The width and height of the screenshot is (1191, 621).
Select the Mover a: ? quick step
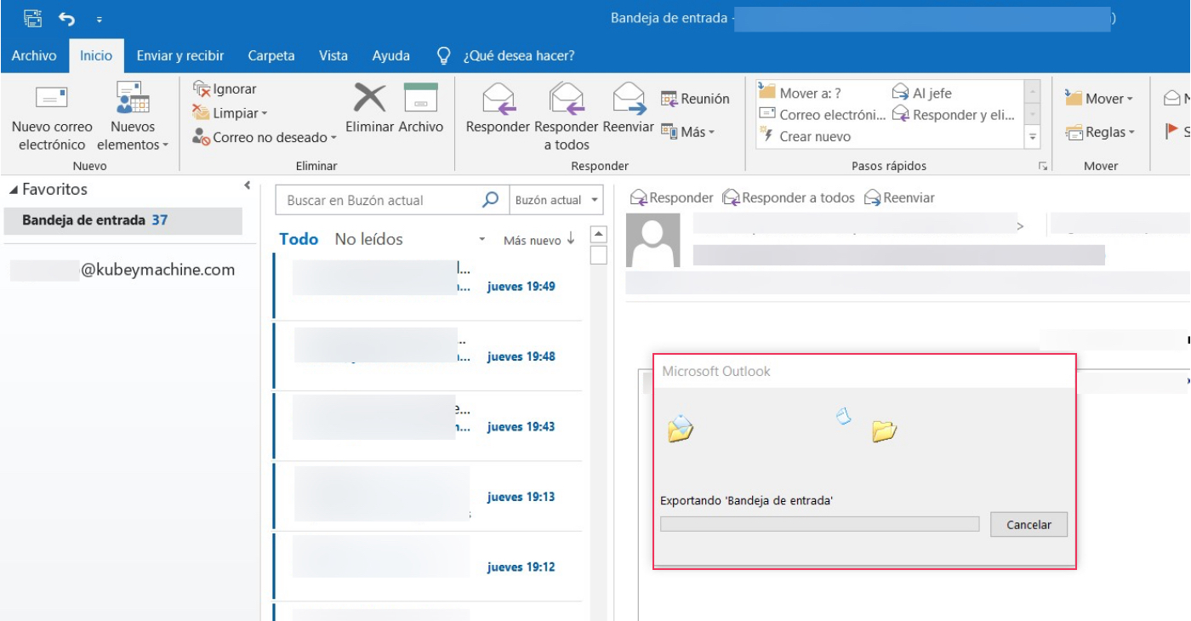pyautogui.click(x=800, y=93)
